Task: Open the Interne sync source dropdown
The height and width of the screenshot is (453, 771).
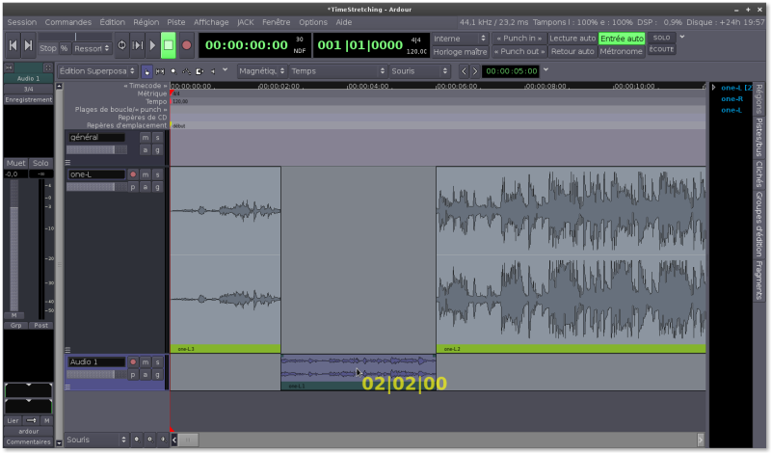Action: [x=460, y=38]
